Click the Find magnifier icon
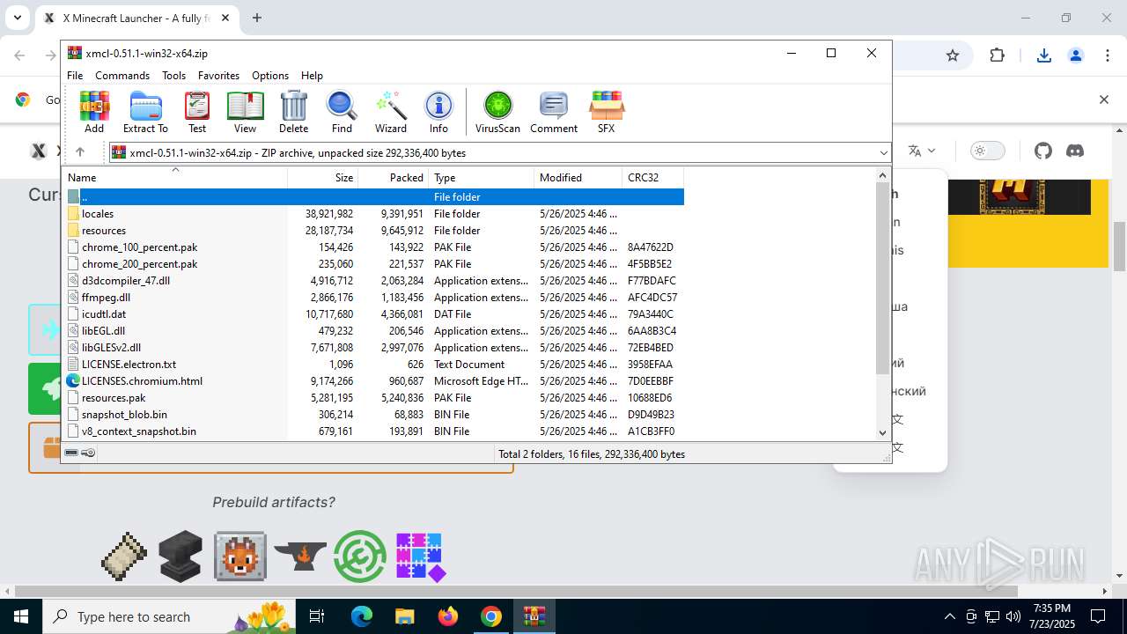 342,112
